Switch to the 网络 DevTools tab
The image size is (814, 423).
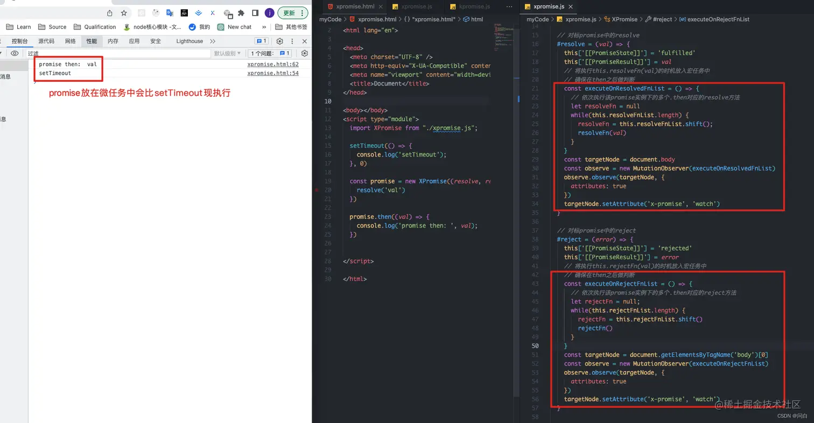tap(71, 41)
